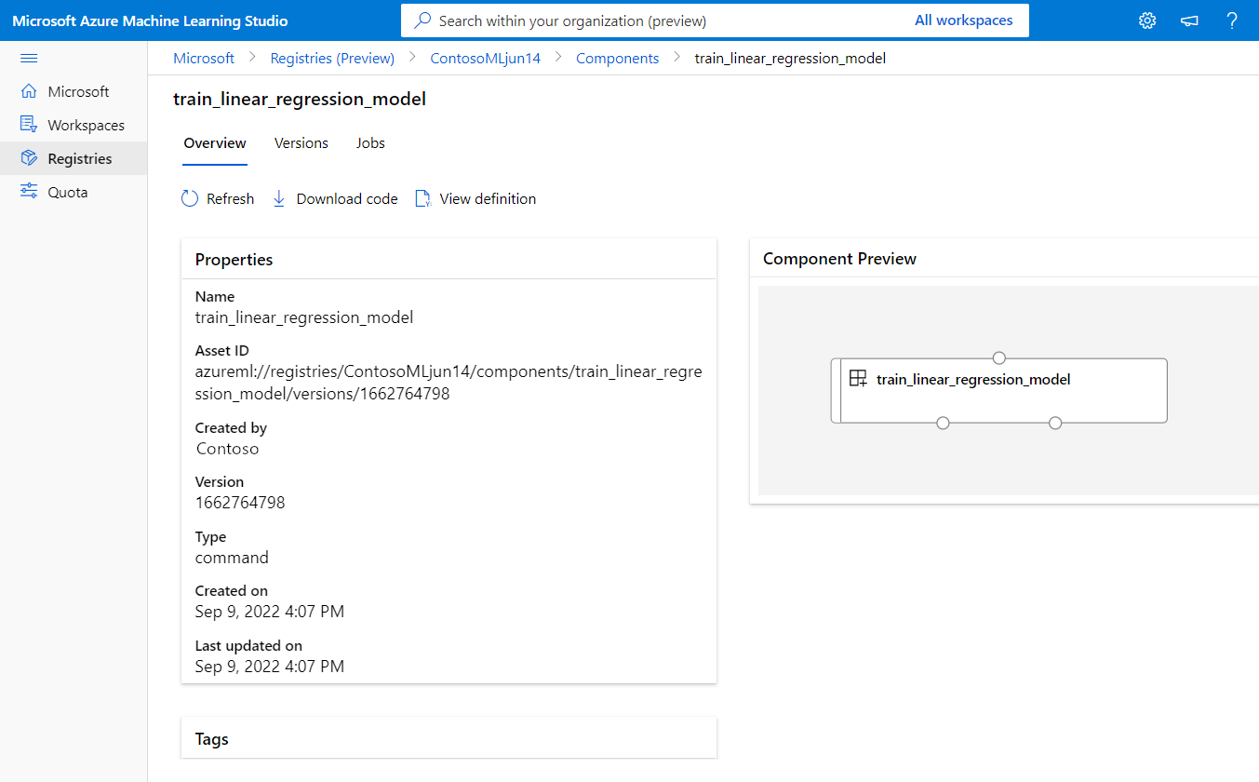
Task: Click the View definition document icon
Action: pyautogui.click(x=422, y=198)
